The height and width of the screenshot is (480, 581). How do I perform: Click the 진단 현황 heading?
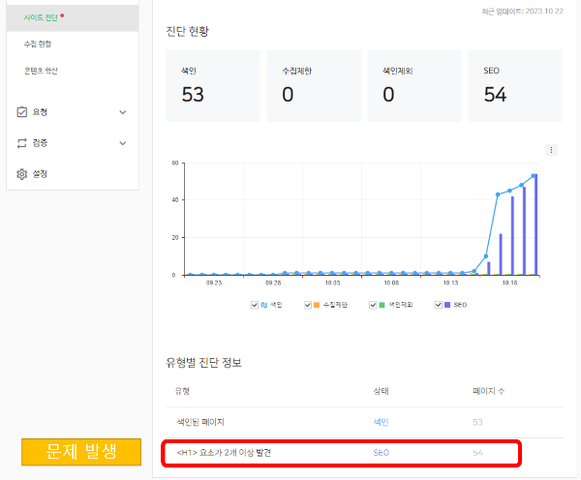tap(188, 31)
